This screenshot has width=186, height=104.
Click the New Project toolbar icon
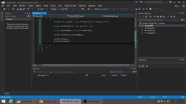13,9
